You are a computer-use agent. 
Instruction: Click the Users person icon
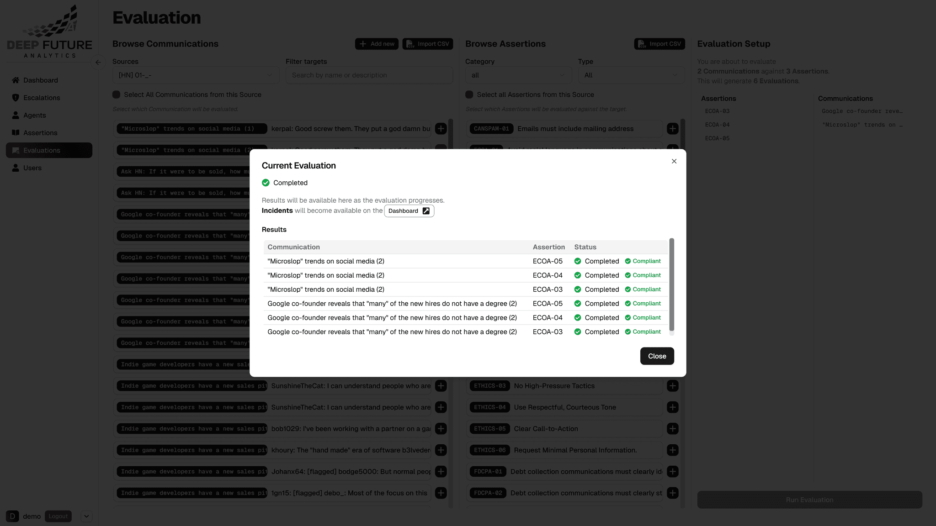[x=16, y=168]
